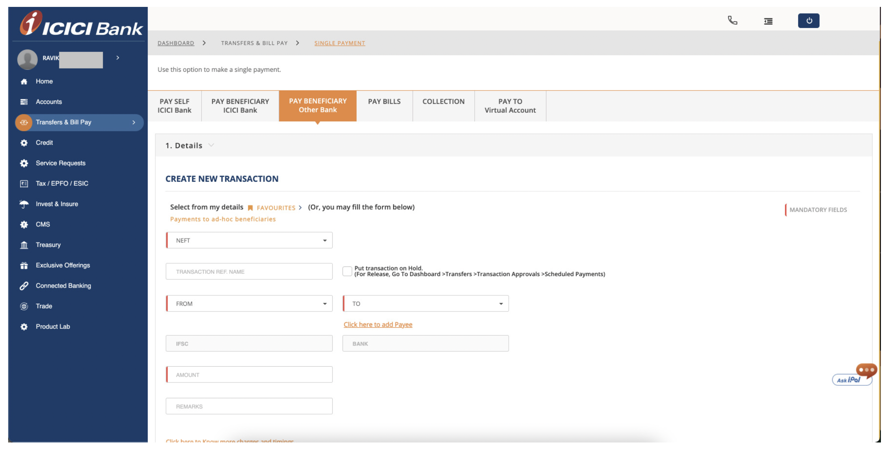Click the chevron after FAVOURITES
The height and width of the screenshot is (451, 887).
point(300,208)
